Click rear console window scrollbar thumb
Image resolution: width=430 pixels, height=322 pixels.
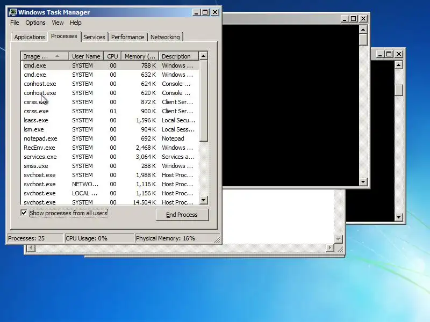click(x=399, y=90)
